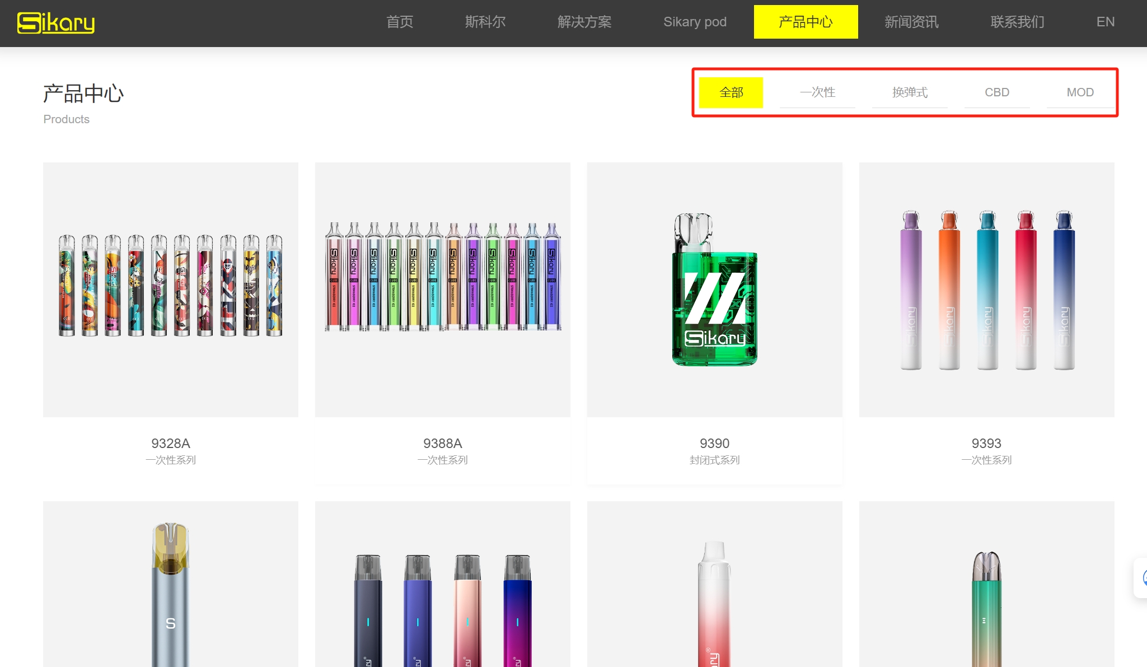Filter products by 一次性 tab
The image size is (1147, 667).
pyautogui.click(x=817, y=92)
